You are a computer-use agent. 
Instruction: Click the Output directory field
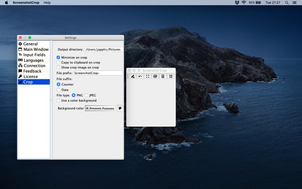[x=104, y=50]
